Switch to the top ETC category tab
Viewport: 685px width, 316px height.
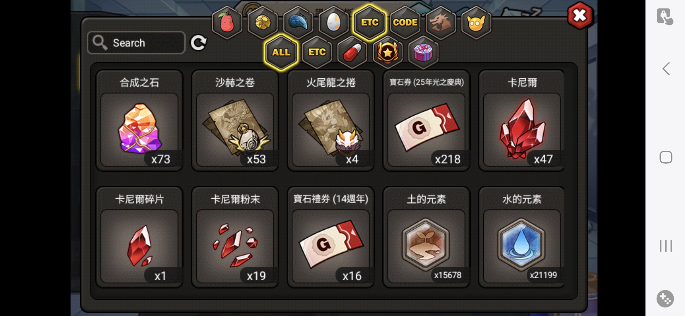tap(369, 23)
